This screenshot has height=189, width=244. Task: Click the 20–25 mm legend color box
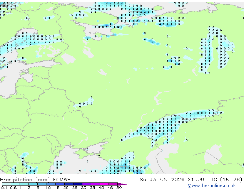(x=69, y=184)
